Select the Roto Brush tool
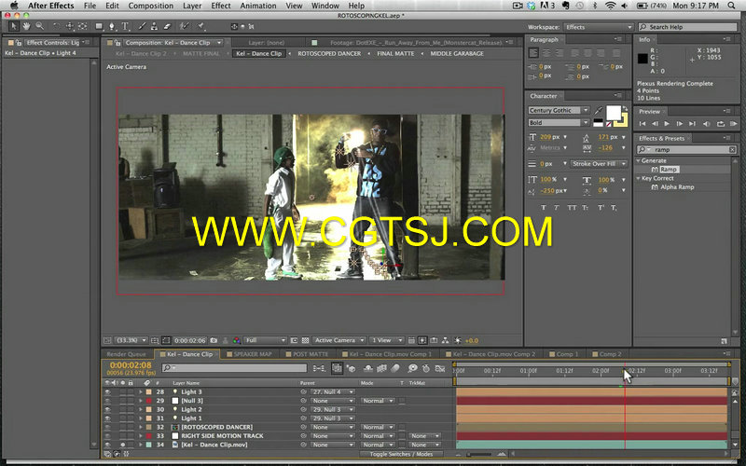Viewport: 746px width, 466px height. (x=185, y=26)
